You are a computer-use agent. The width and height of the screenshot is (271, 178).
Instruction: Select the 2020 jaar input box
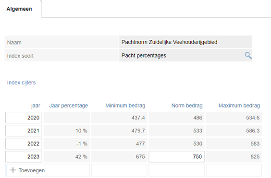pos(24,118)
